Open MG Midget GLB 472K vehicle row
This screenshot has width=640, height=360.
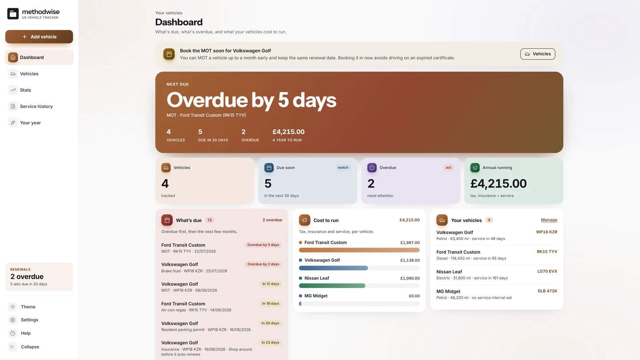point(497,294)
